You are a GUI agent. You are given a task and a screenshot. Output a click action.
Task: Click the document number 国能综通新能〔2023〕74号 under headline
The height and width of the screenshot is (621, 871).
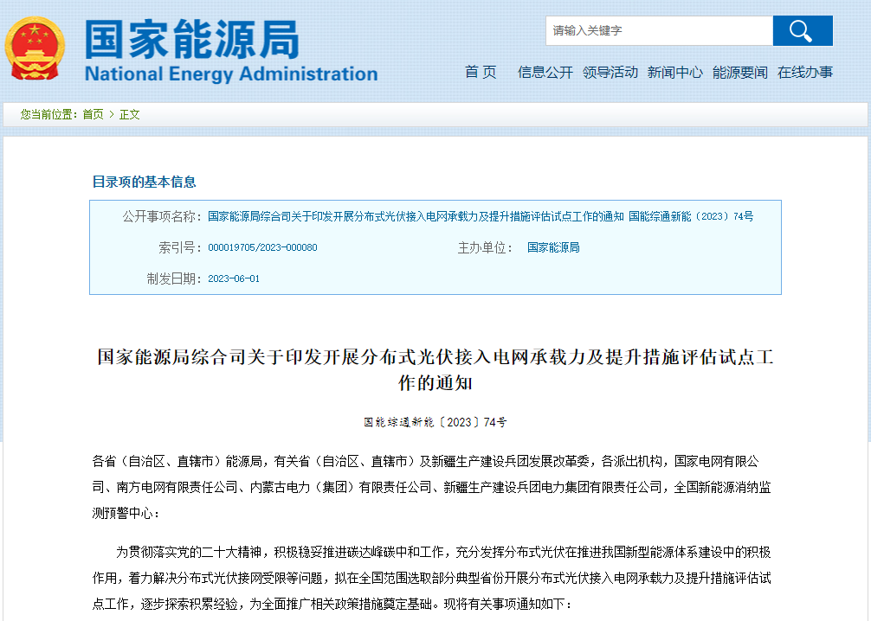(x=435, y=422)
